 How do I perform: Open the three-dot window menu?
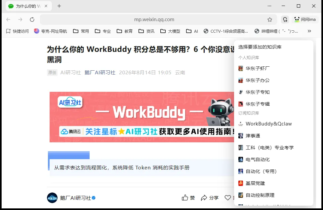coord(269,6)
